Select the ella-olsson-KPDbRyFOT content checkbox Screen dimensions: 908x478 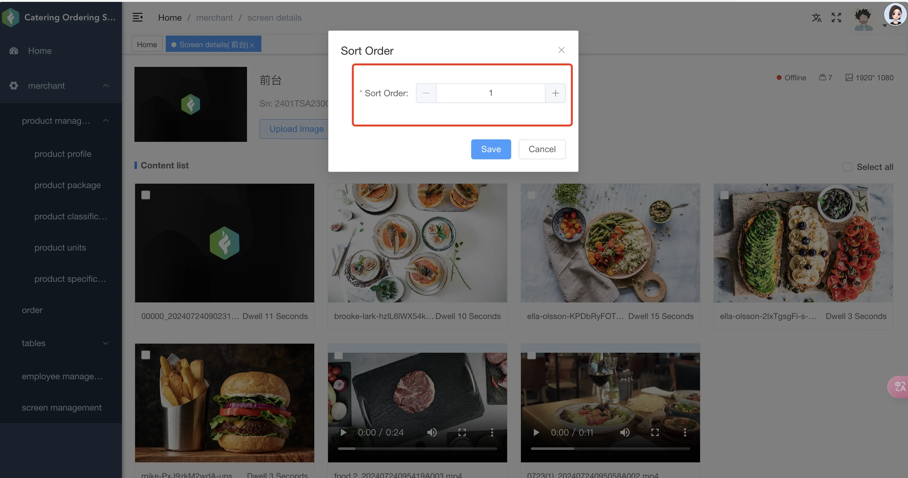[531, 195]
